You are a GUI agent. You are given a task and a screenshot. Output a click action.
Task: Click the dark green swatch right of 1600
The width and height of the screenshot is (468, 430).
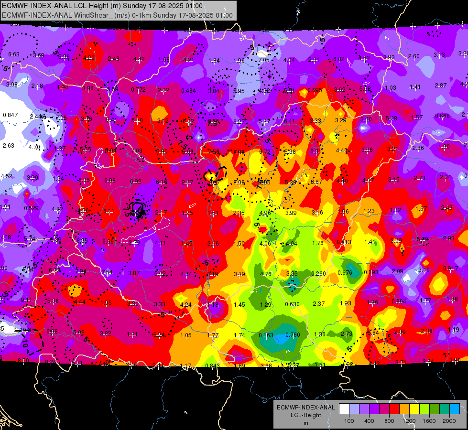pos(435,409)
